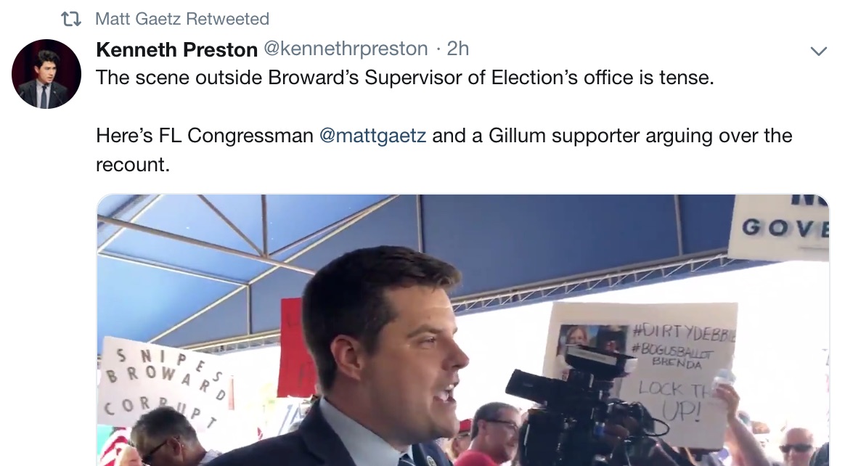This screenshot has width=845, height=466.
Task: Open Kenneth Preston's profile avatar
Action: point(46,74)
